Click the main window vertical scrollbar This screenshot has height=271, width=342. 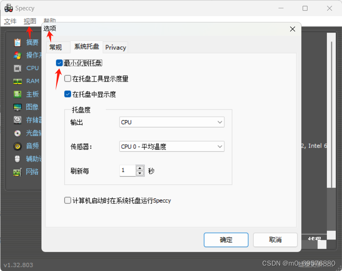pos(331,110)
